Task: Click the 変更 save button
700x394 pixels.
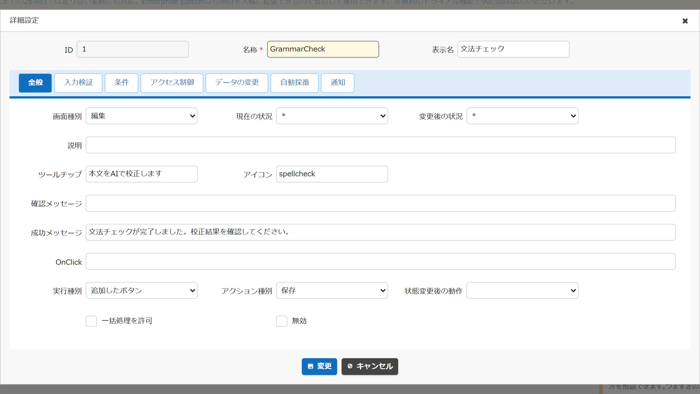Action: (x=319, y=367)
